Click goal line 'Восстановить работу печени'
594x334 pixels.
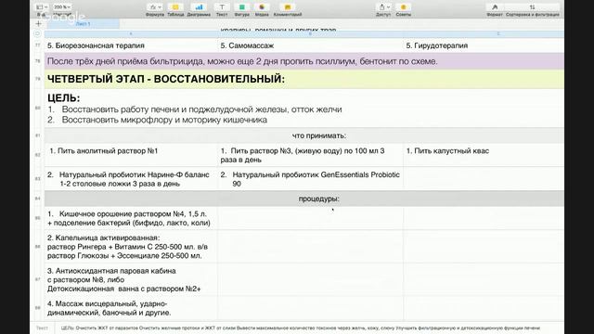(x=202, y=109)
